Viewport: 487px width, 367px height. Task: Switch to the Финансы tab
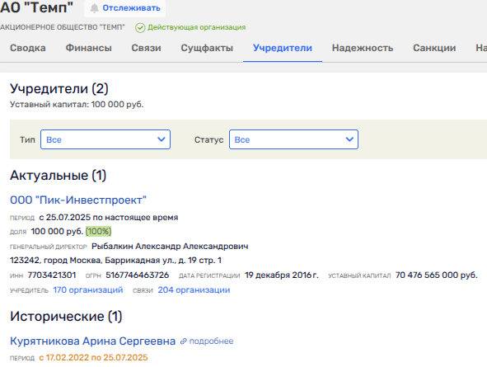88,48
